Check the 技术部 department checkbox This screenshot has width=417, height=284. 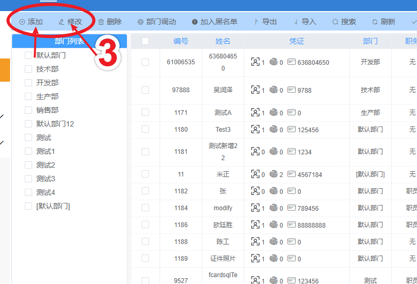(28, 69)
